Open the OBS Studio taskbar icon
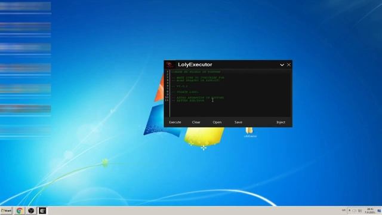Viewport: 382px width, 215px height. point(31,211)
